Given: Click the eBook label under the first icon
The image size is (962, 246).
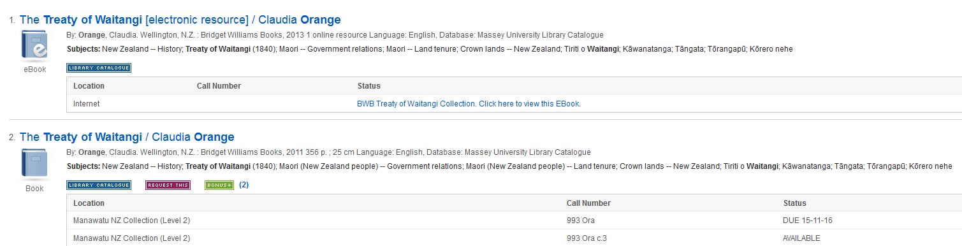Looking at the screenshot, I should pyautogui.click(x=34, y=69).
